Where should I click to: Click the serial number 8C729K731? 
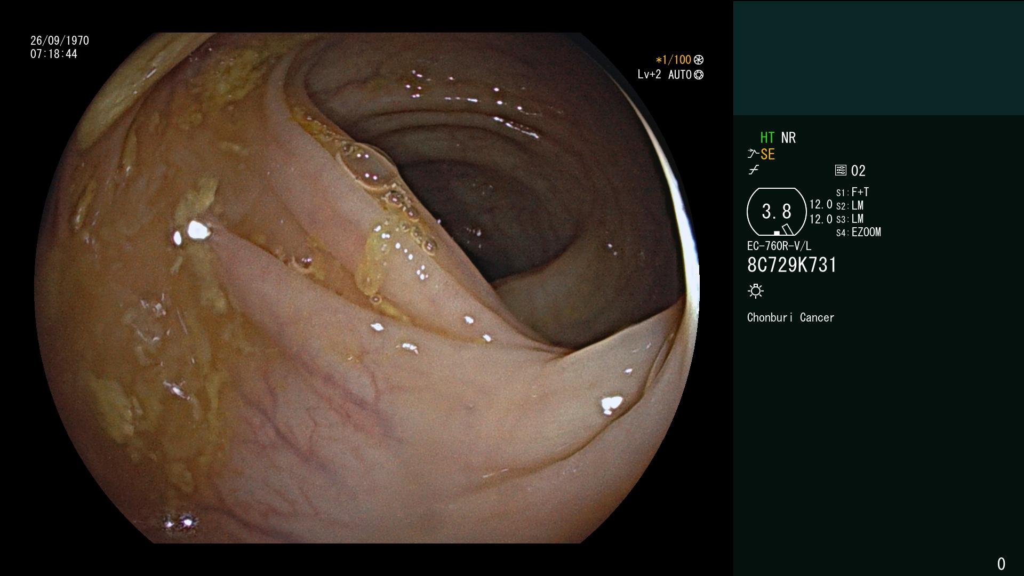click(x=792, y=265)
